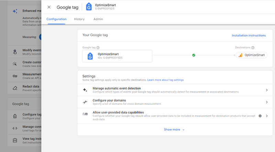Open Redact data in background panel
The image size is (275, 152).
click(24, 88)
